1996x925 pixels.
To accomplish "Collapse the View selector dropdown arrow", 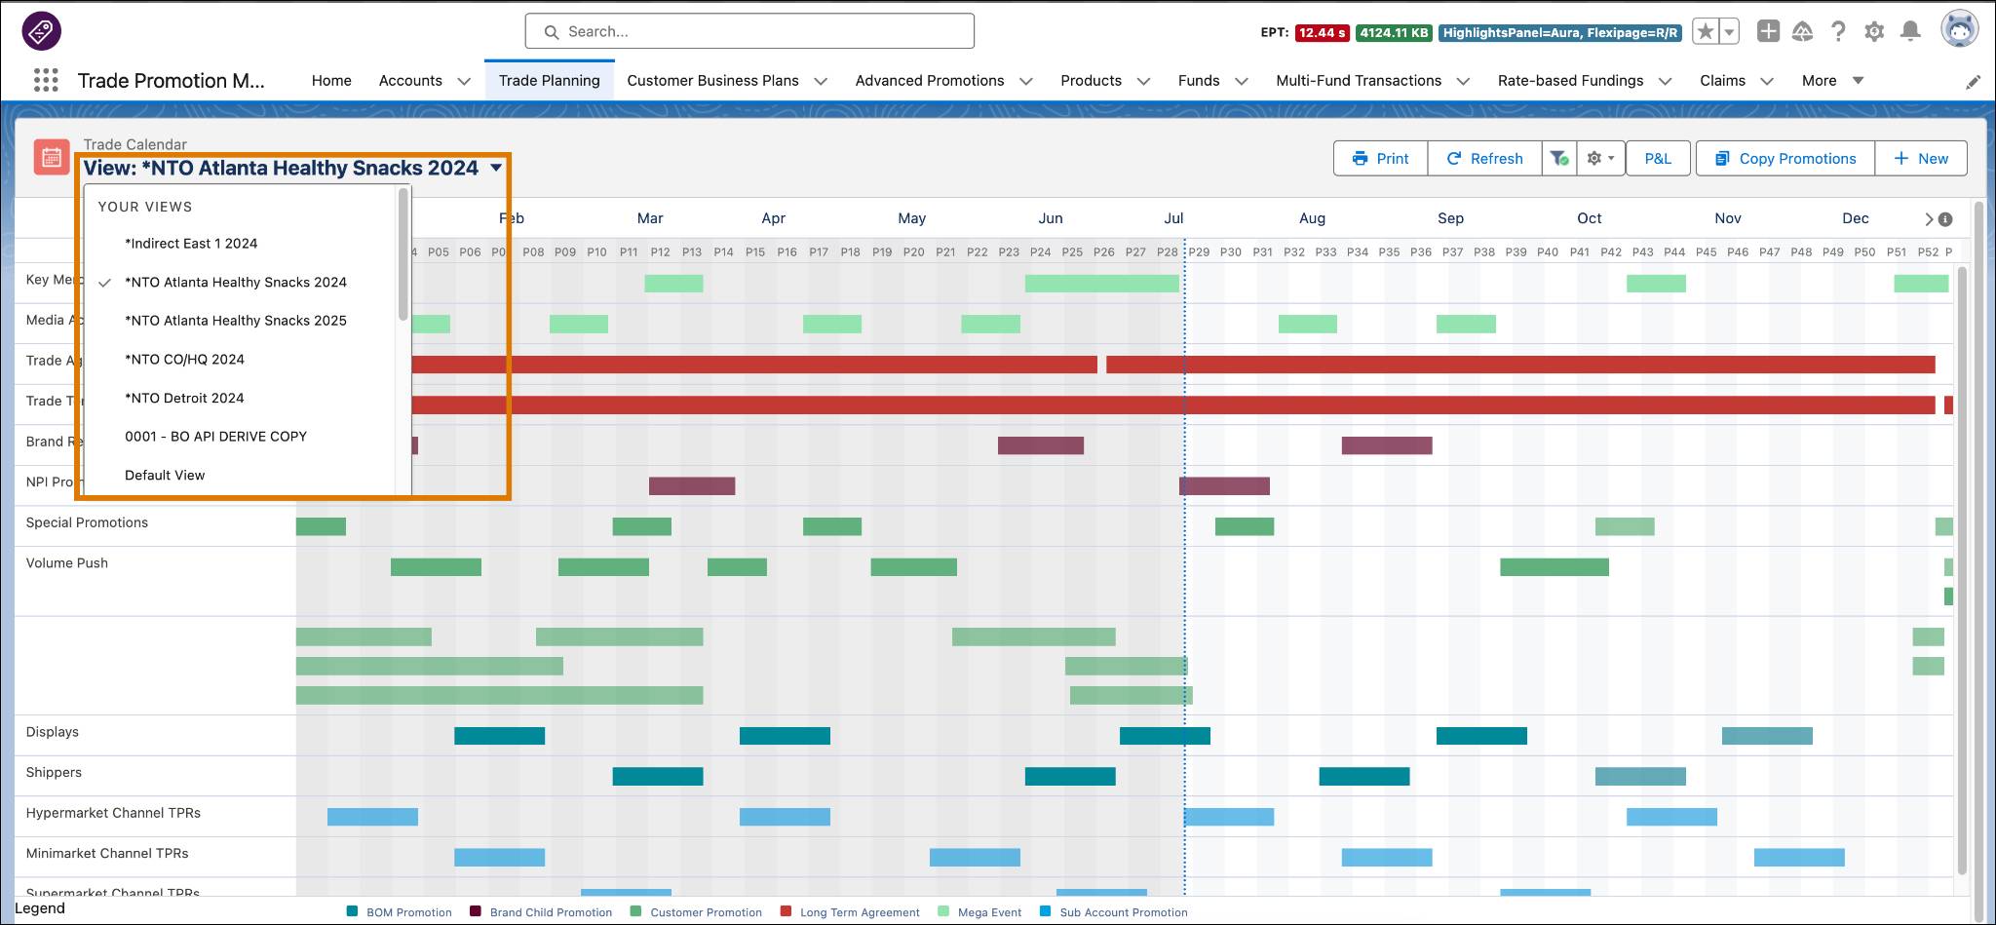I will (x=496, y=168).
